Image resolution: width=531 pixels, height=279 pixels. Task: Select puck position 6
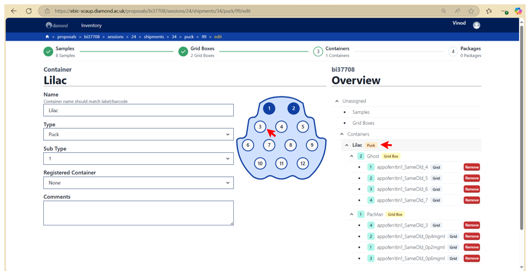coord(248,145)
